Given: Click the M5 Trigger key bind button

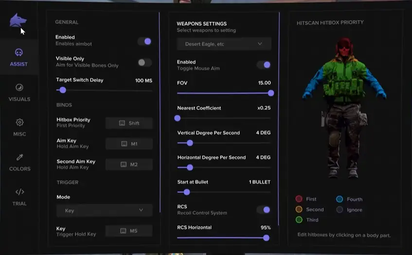Looking at the screenshot, I should pos(129,231).
